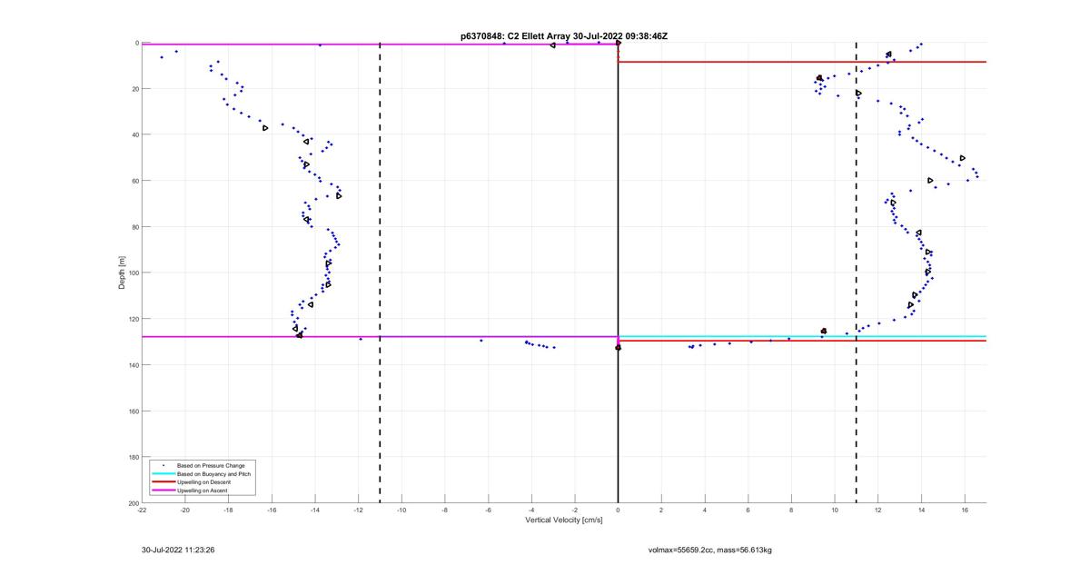
Task: Click legend entry 'Upwelling on Ascent'
Action: pyautogui.click(x=203, y=491)
